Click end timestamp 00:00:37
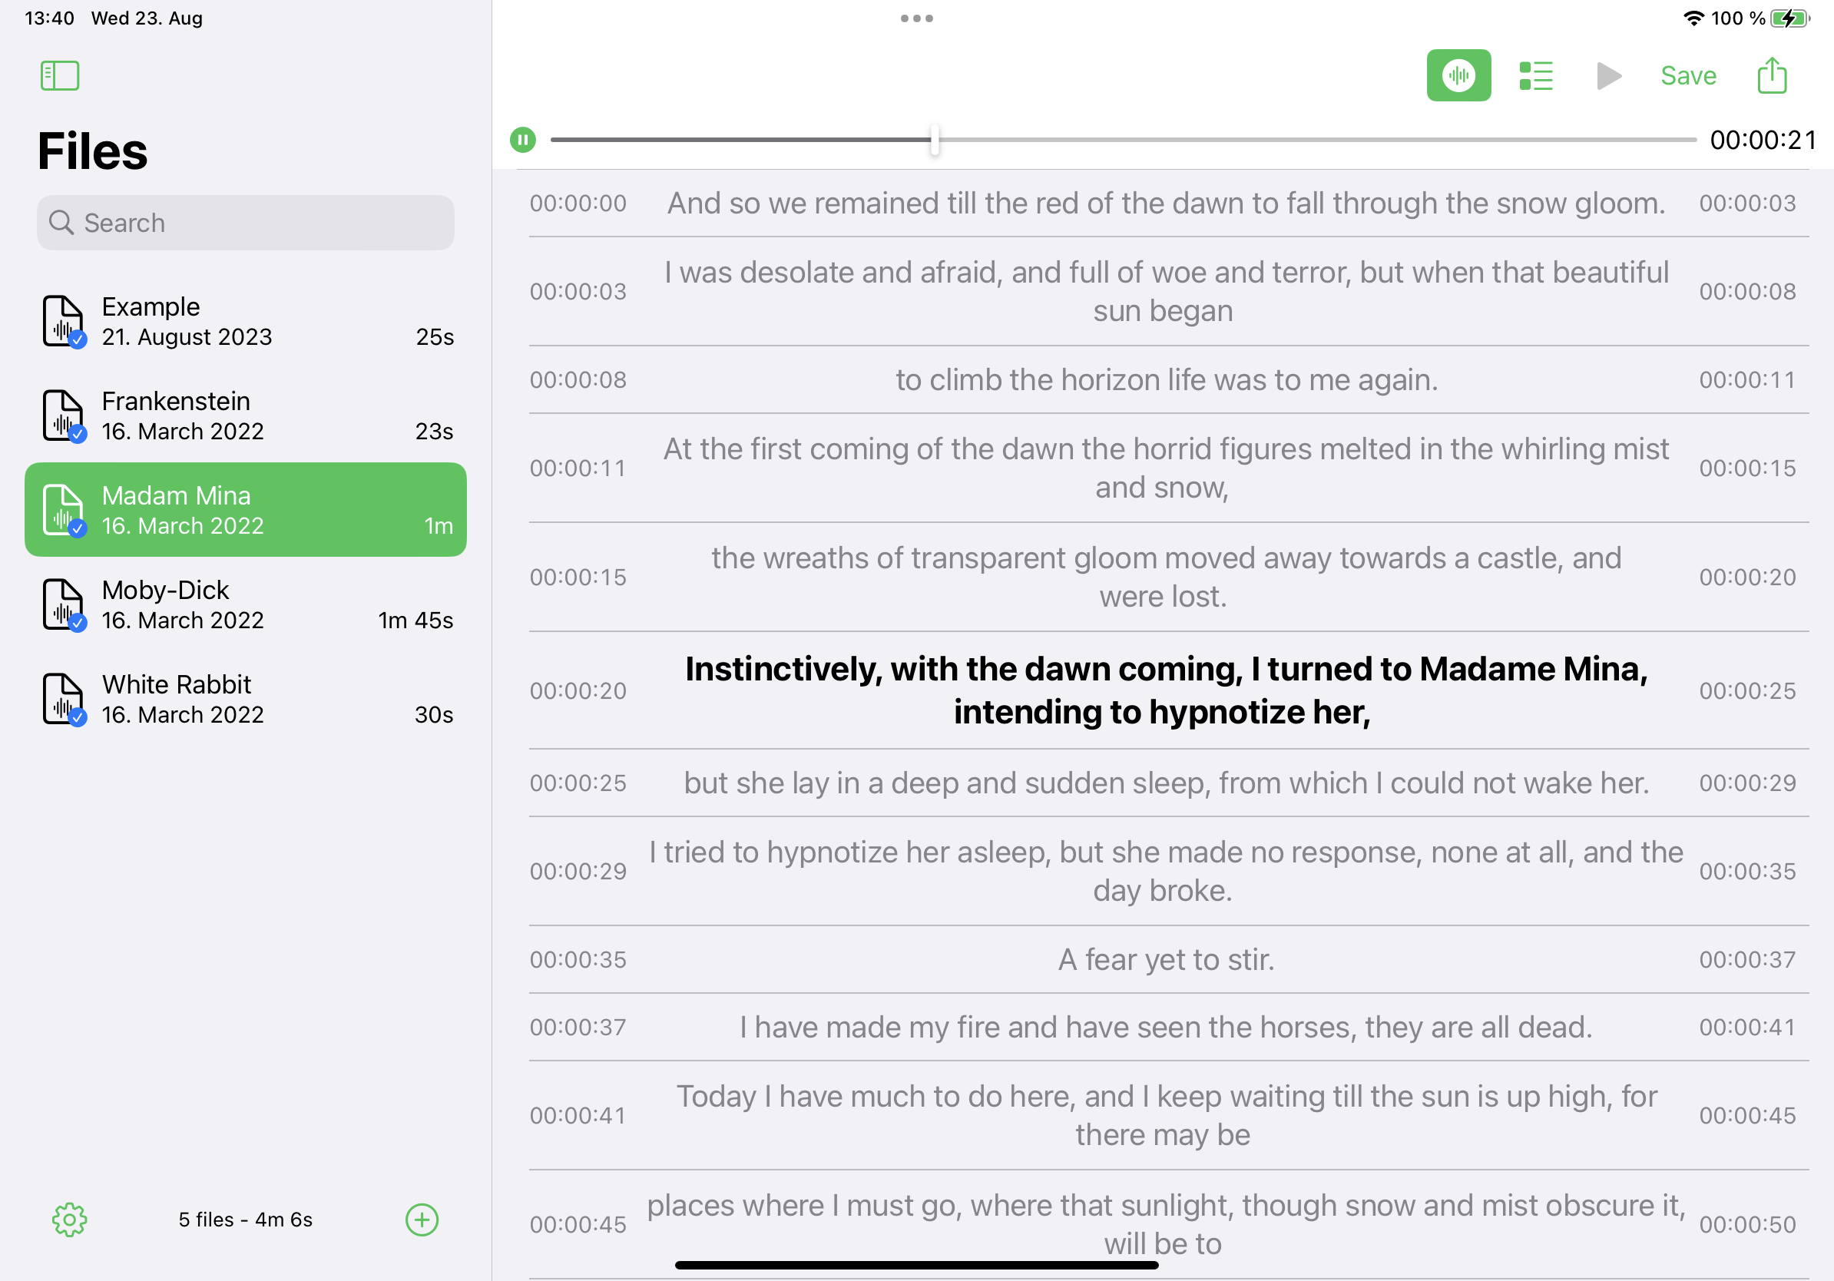Image resolution: width=1834 pixels, height=1281 pixels. 1748,959
